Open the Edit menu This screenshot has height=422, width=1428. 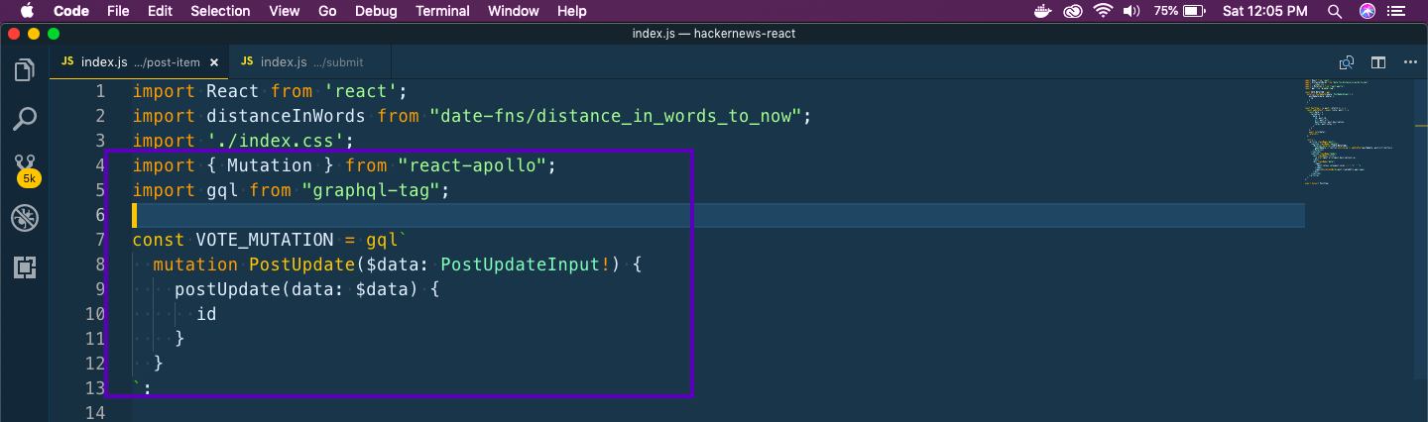pos(160,11)
